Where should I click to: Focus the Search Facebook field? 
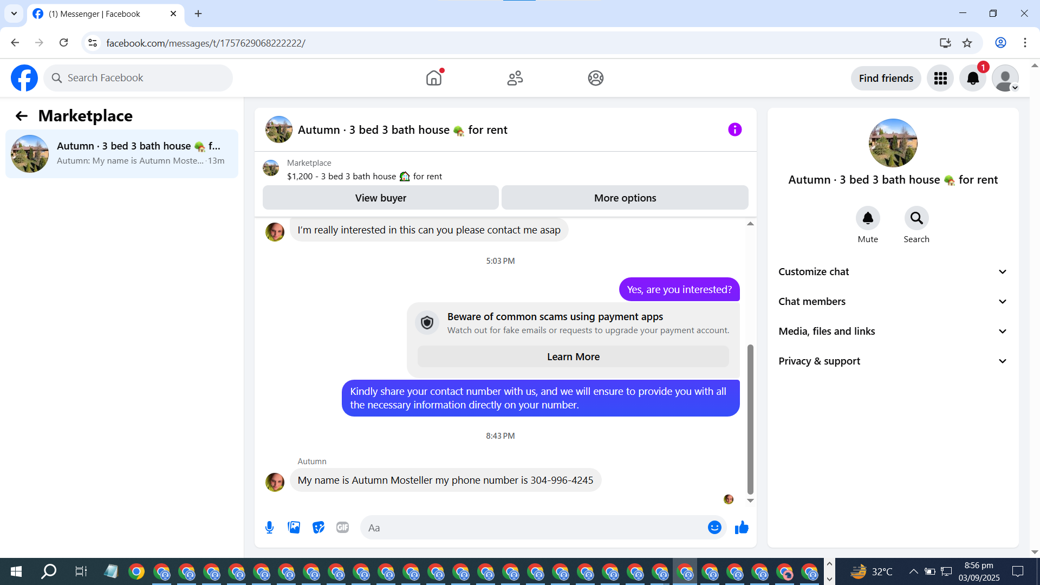point(138,78)
